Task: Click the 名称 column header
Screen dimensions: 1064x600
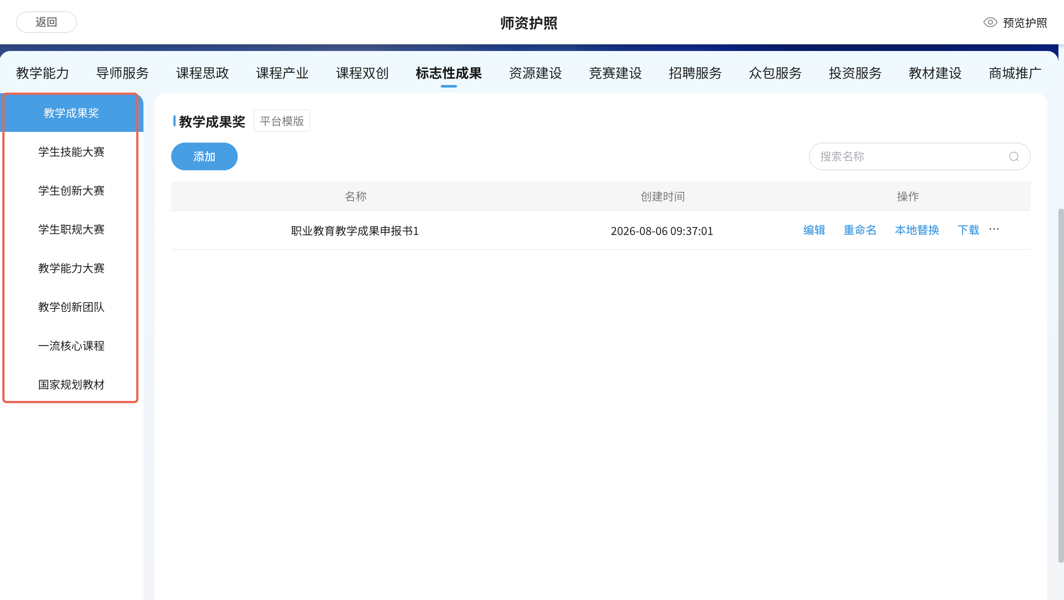Action: coord(355,196)
